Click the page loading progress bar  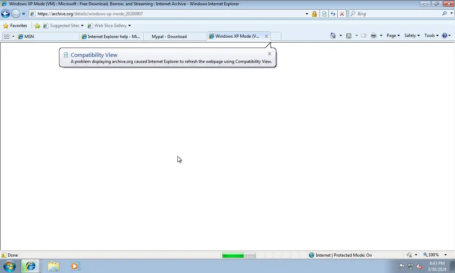tap(239, 255)
